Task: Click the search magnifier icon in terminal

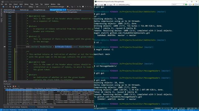Action: point(184,4)
